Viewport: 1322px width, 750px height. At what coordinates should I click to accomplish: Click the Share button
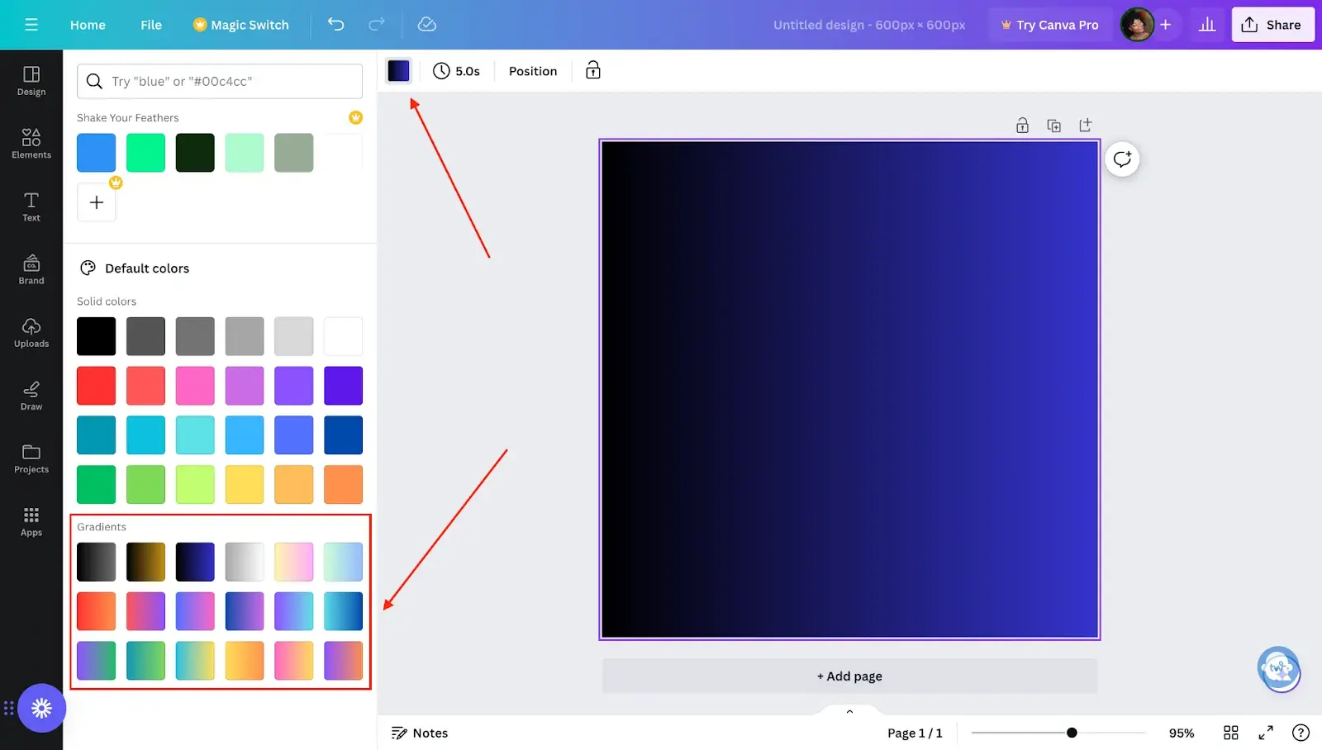[1272, 25]
